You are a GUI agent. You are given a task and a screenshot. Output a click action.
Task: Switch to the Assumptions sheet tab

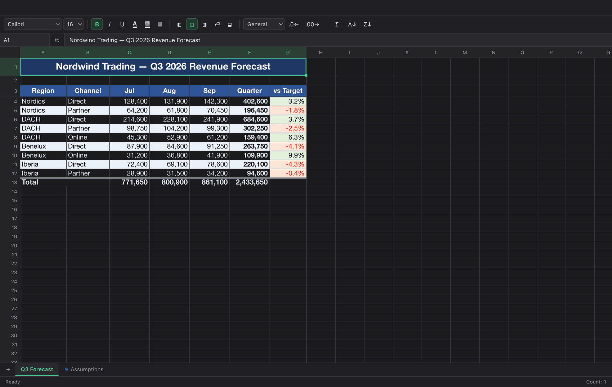pyautogui.click(x=84, y=369)
